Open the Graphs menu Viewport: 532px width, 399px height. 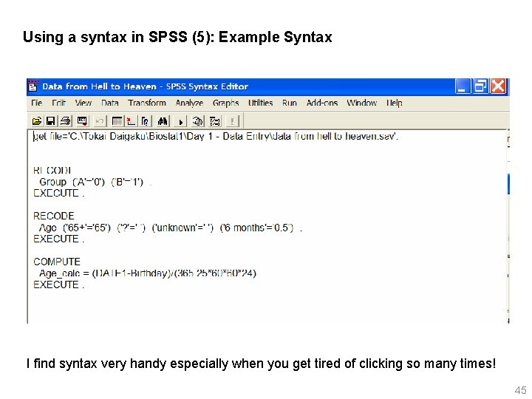pyautogui.click(x=225, y=103)
